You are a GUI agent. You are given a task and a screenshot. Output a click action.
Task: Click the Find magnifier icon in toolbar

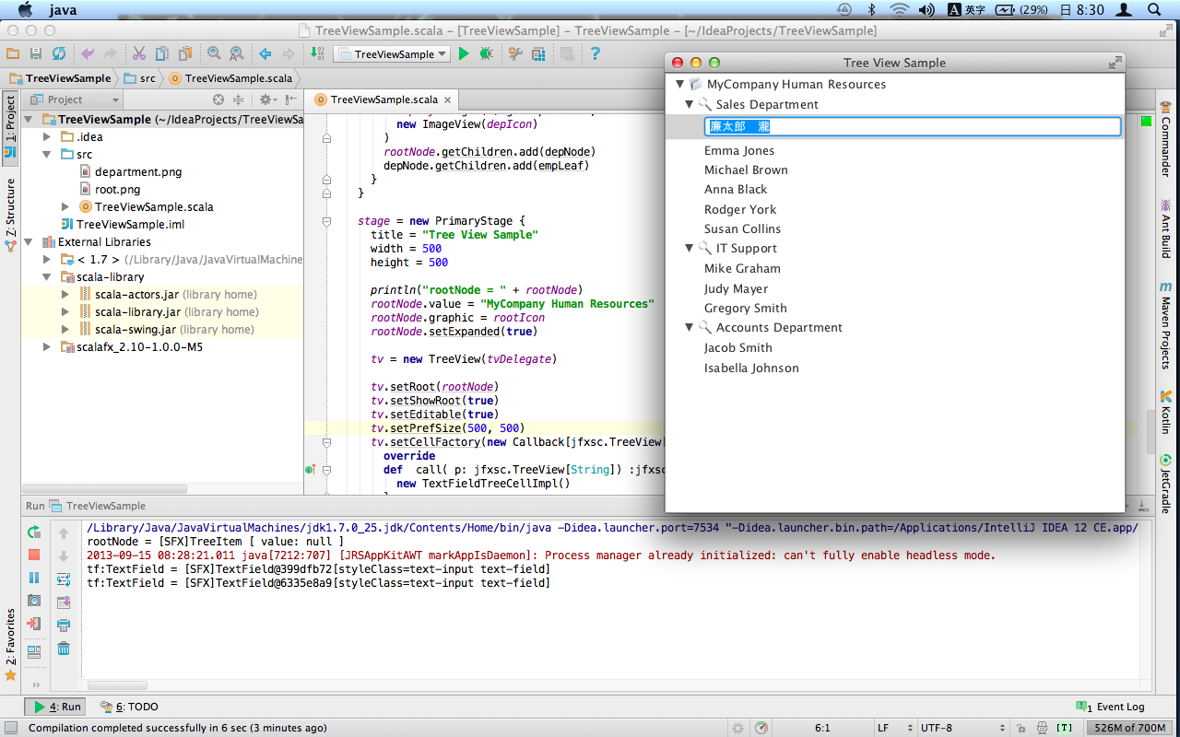214,54
